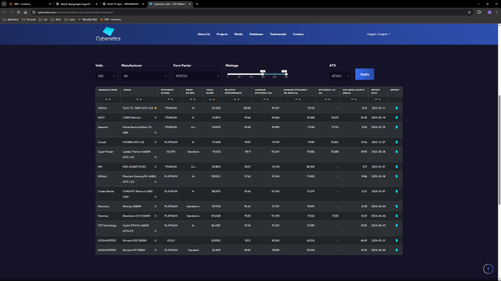The width and height of the screenshot is (501, 281).
Task: Open the ATX version dropdown showing ATX3.1
Action: (x=339, y=76)
